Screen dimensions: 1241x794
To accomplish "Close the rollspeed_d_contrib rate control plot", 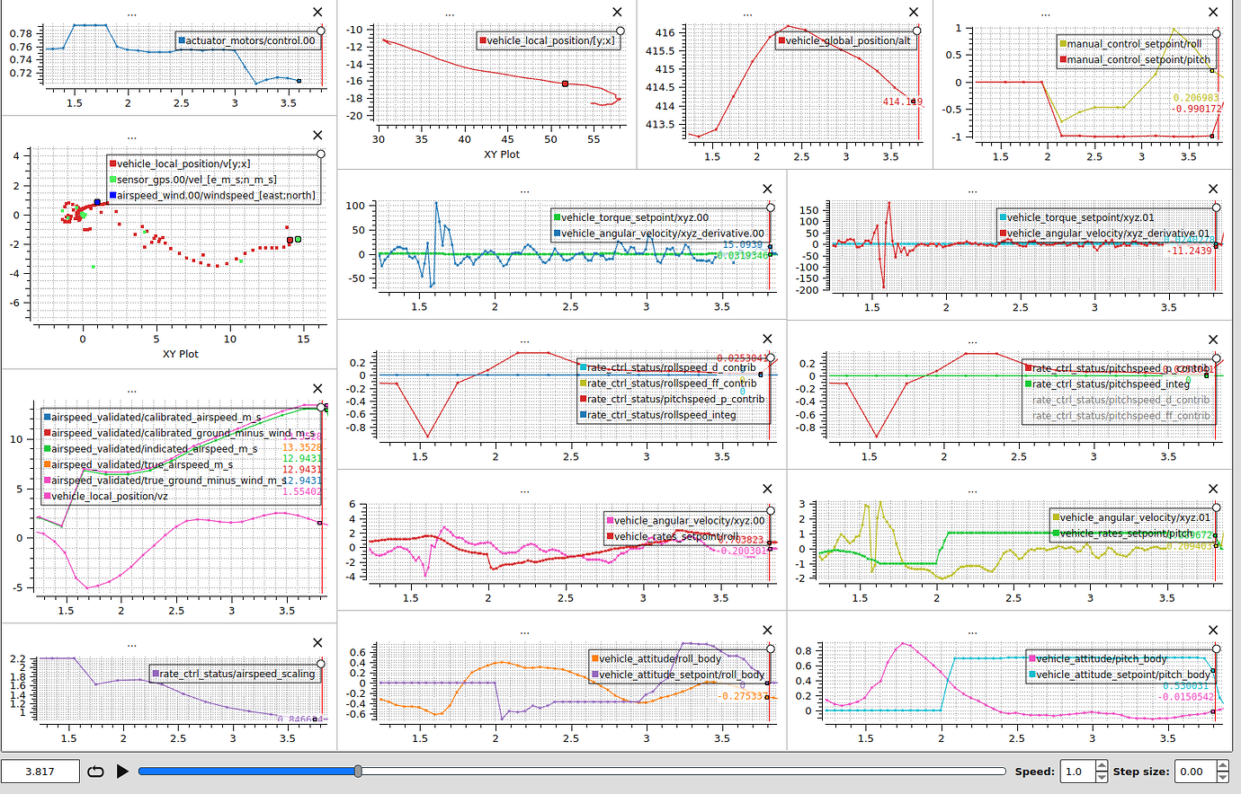I will click(767, 339).
